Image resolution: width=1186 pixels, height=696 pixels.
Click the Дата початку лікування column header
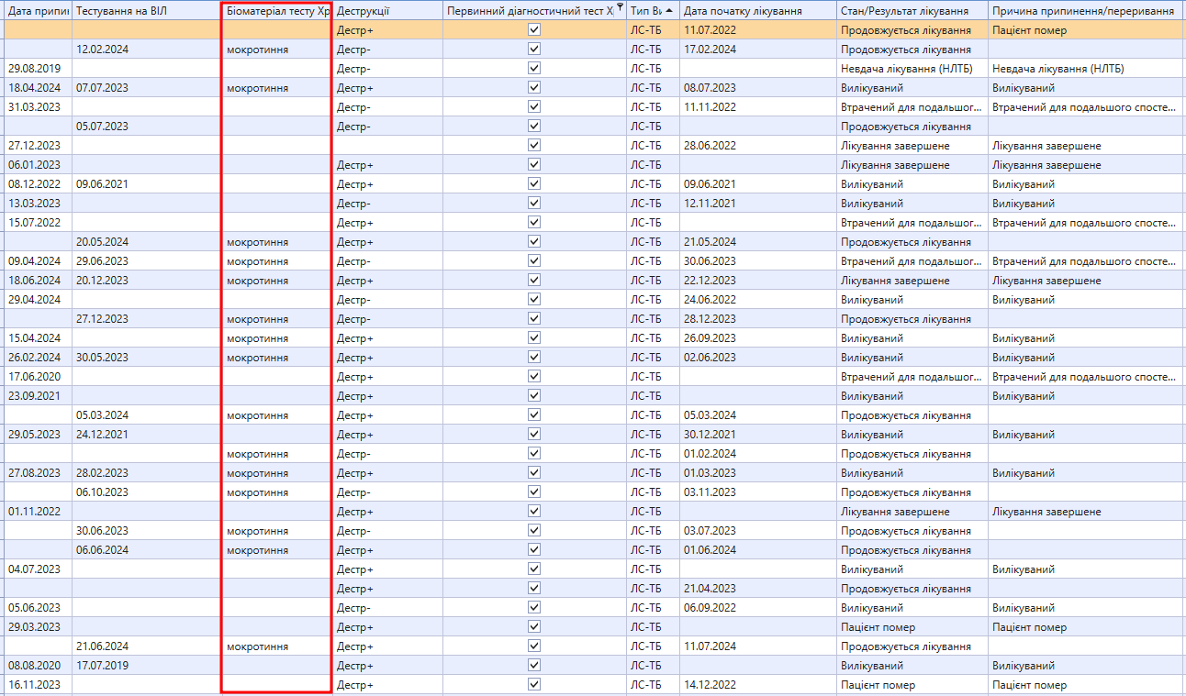coord(757,10)
